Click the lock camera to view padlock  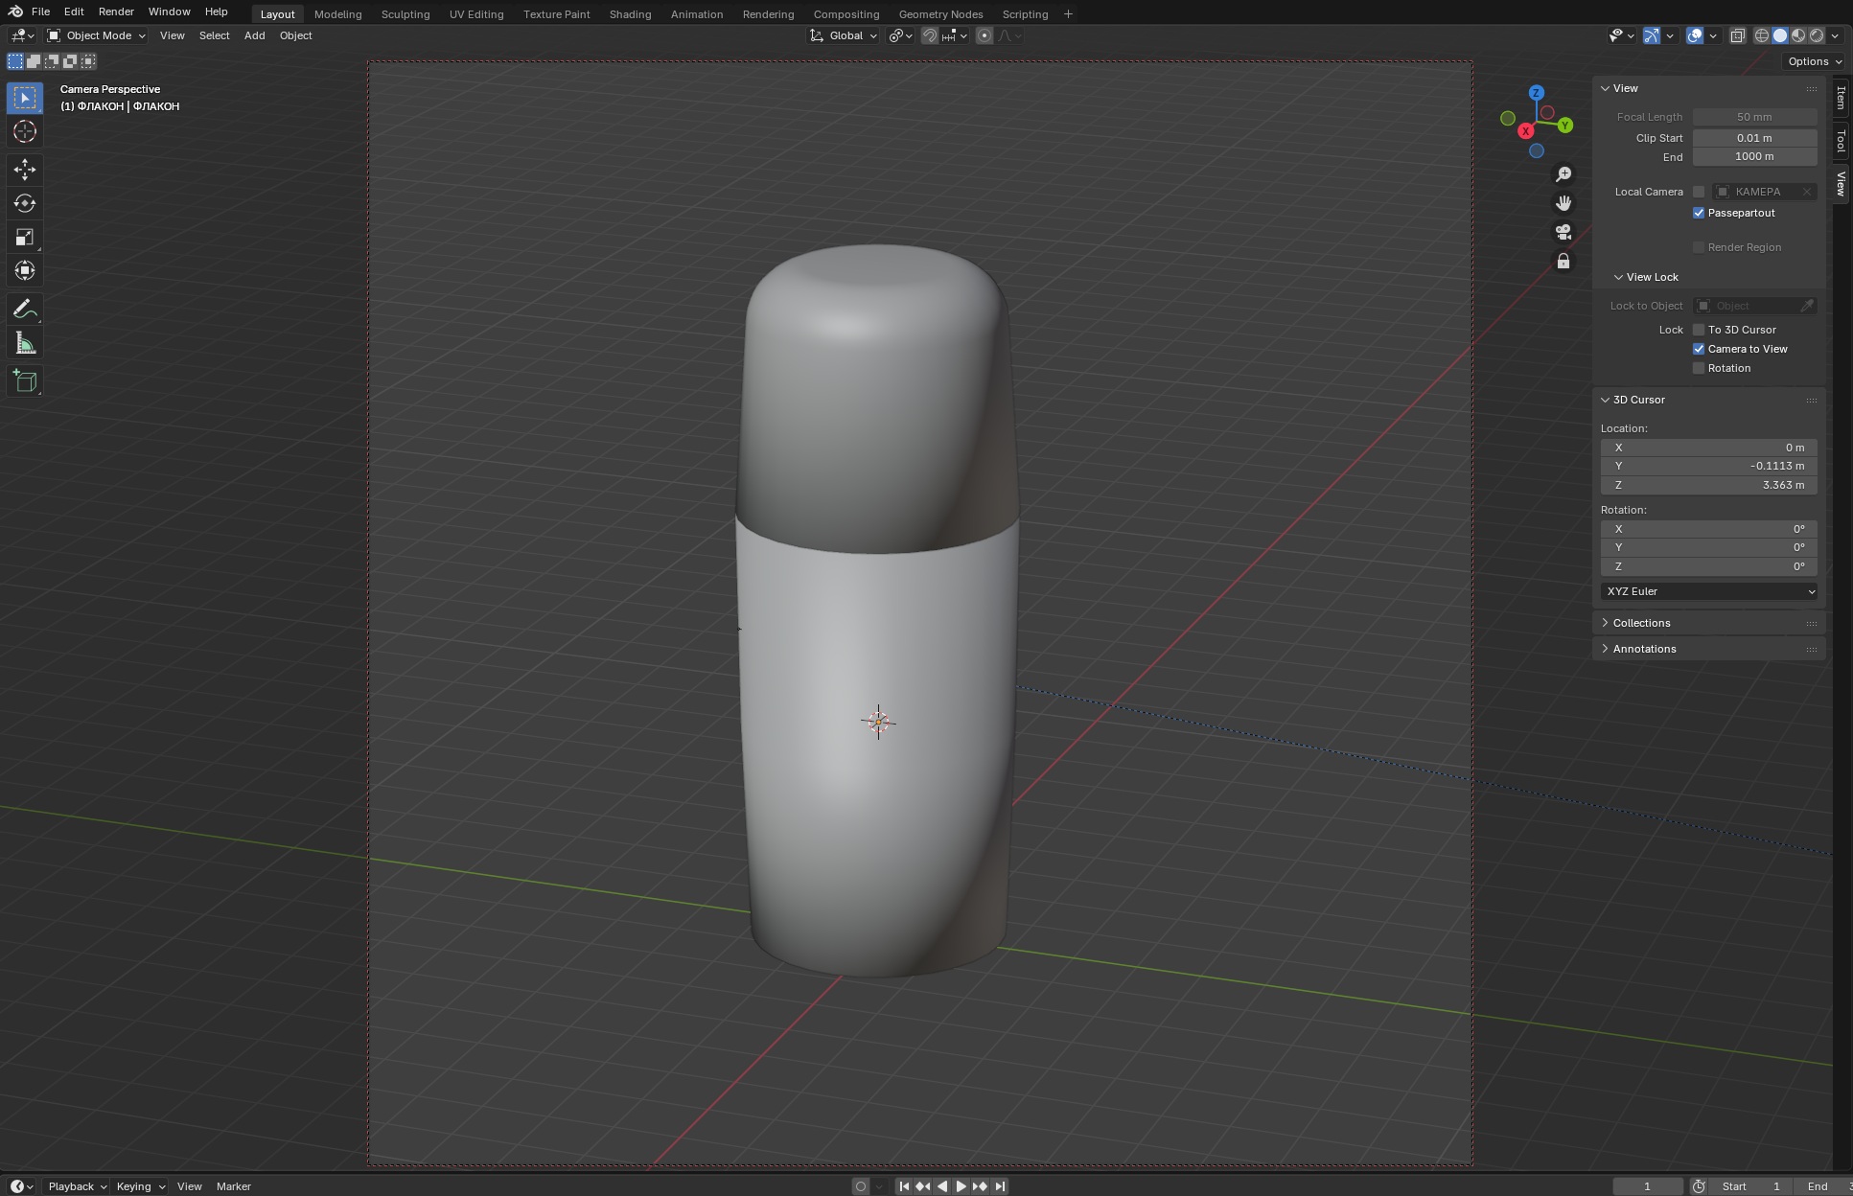[1563, 261]
